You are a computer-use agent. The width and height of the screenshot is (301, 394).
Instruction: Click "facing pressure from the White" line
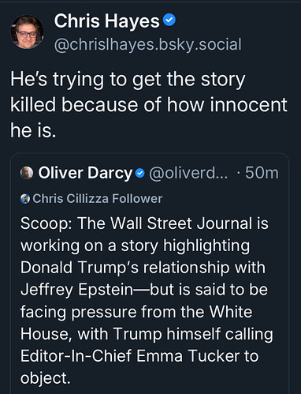(136, 312)
